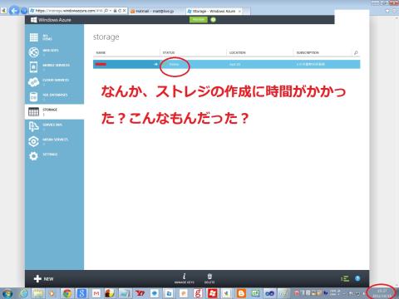Open the media player taskbar icon
The width and height of the screenshot is (399, 299).
(x=52, y=293)
